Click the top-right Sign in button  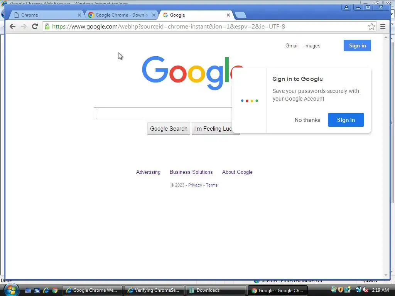point(357,45)
